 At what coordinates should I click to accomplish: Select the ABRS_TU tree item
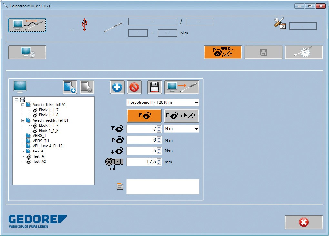click(x=41, y=141)
